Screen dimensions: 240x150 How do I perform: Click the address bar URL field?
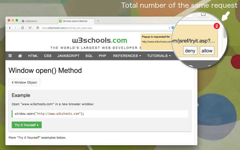tap(104, 28)
